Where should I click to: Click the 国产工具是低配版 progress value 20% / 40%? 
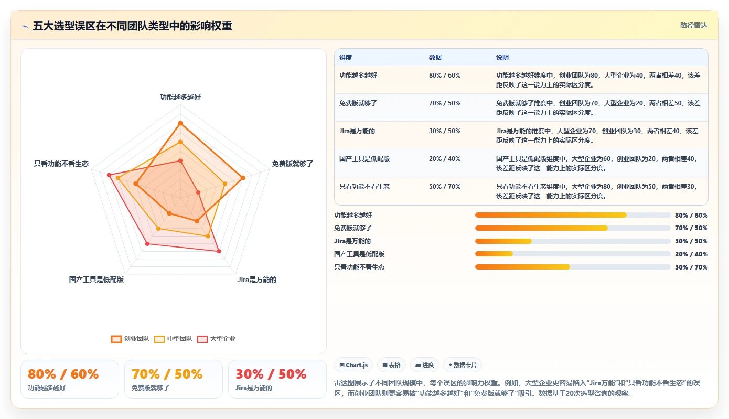pyautogui.click(x=691, y=254)
